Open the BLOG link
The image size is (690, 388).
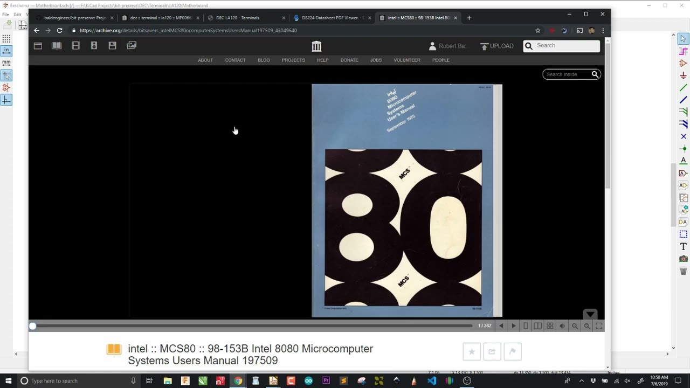264,60
